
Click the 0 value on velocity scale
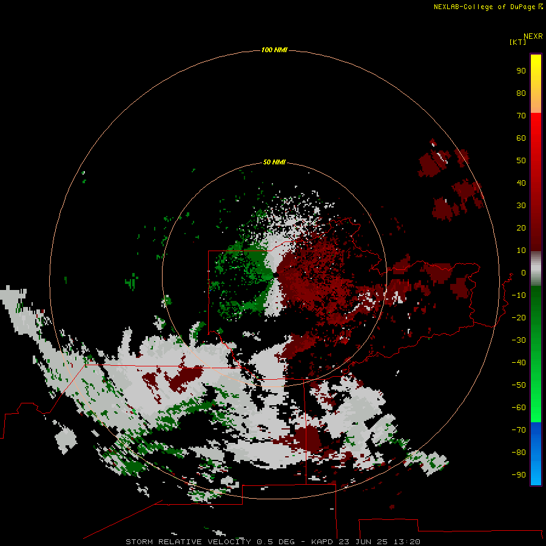tap(524, 272)
